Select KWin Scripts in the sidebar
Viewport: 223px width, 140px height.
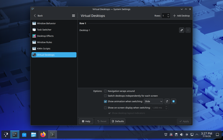click(54, 49)
